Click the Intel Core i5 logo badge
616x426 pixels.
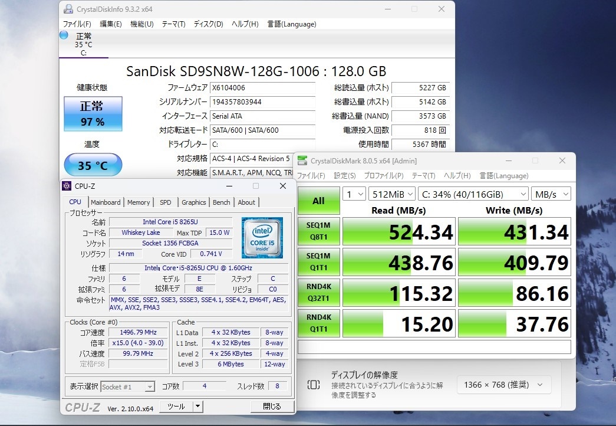pos(262,238)
